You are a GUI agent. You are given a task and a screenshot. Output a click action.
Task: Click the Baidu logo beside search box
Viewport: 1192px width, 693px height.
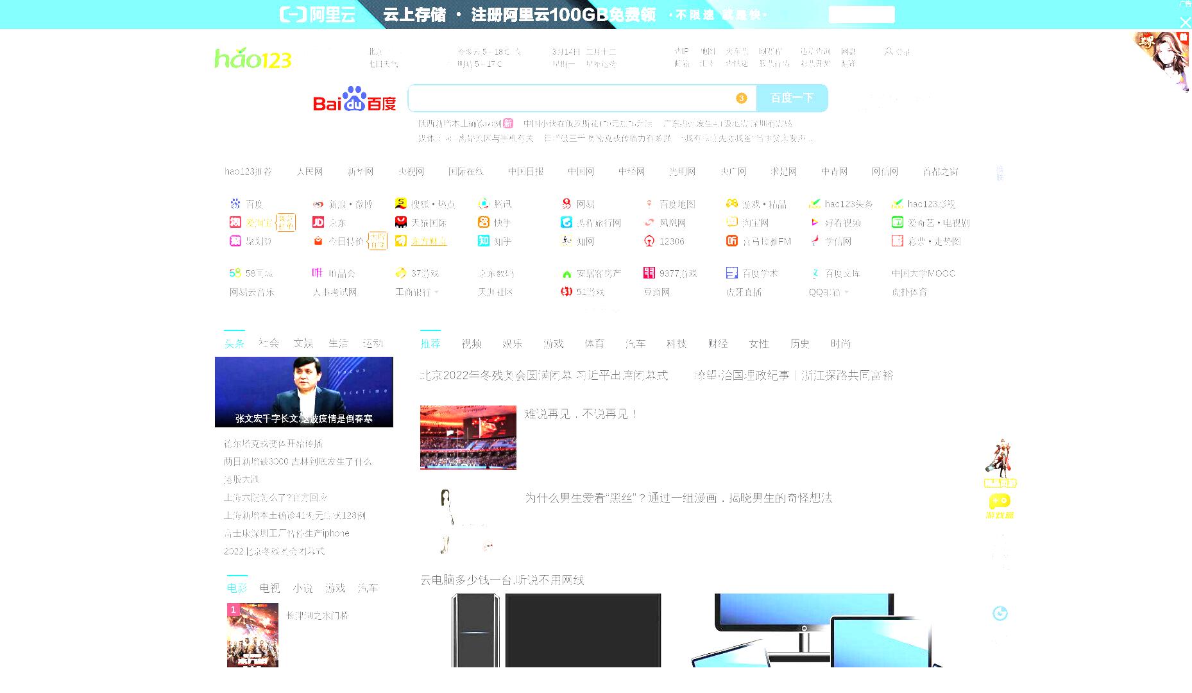coord(355,99)
